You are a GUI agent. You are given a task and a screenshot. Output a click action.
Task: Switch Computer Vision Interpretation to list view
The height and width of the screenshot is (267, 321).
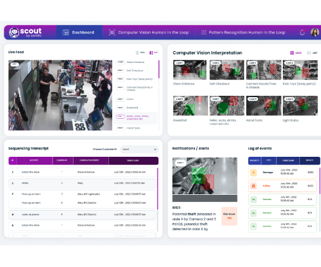[312, 53]
